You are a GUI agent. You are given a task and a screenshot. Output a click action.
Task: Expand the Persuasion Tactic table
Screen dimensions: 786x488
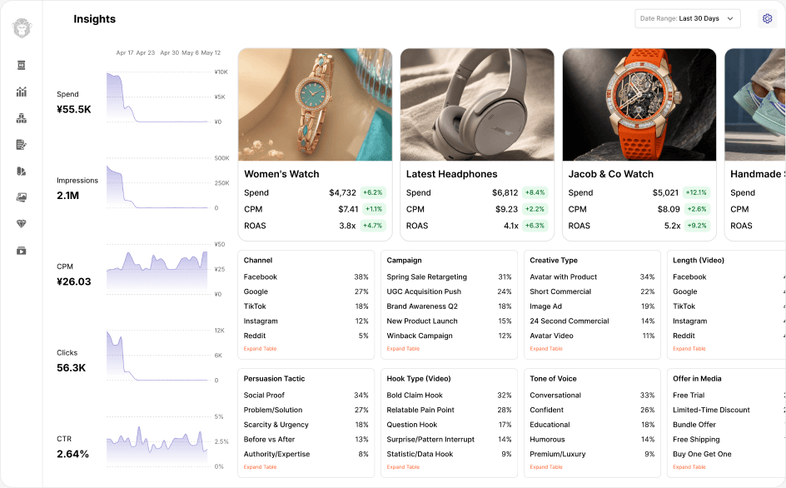(x=260, y=467)
